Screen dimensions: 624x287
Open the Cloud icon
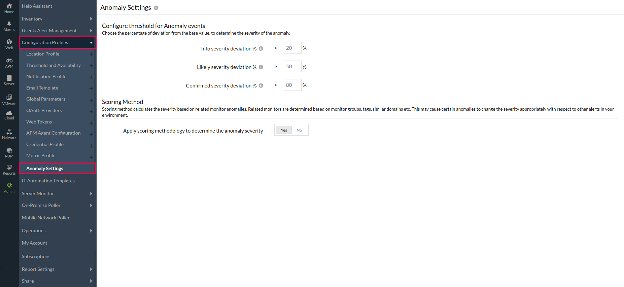pyautogui.click(x=9, y=113)
